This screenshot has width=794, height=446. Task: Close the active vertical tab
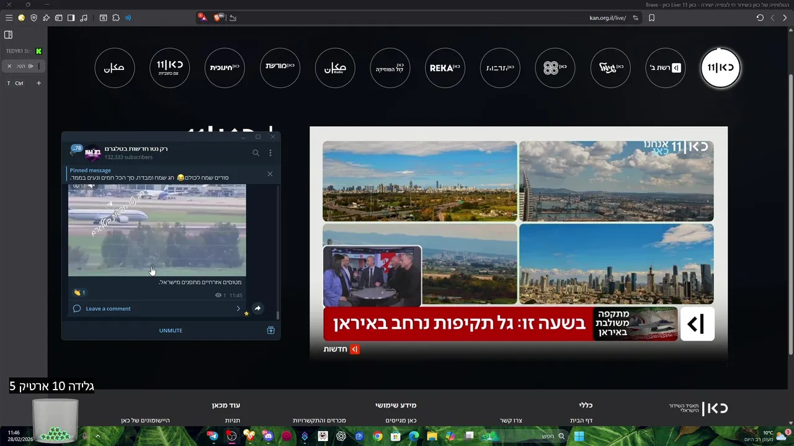point(9,66)
